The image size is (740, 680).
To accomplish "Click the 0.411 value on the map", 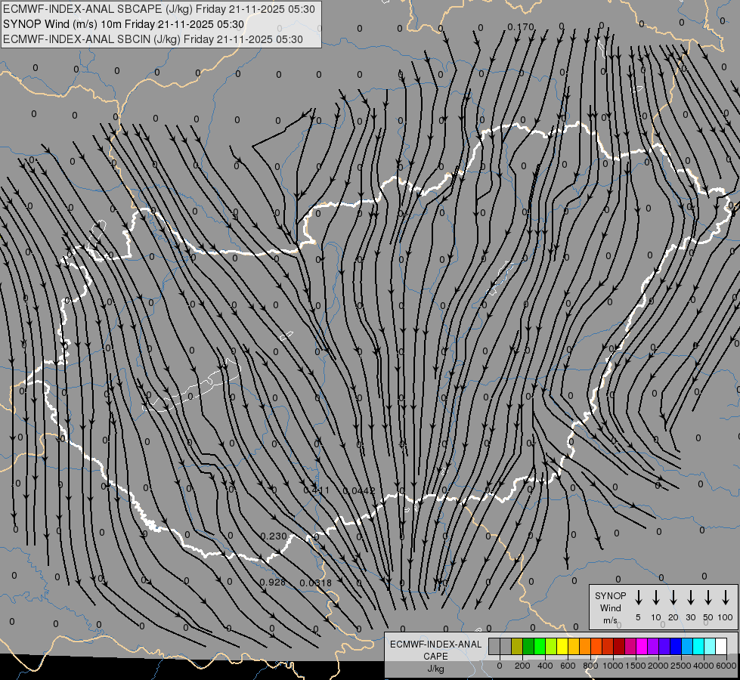I will point(316,490).
